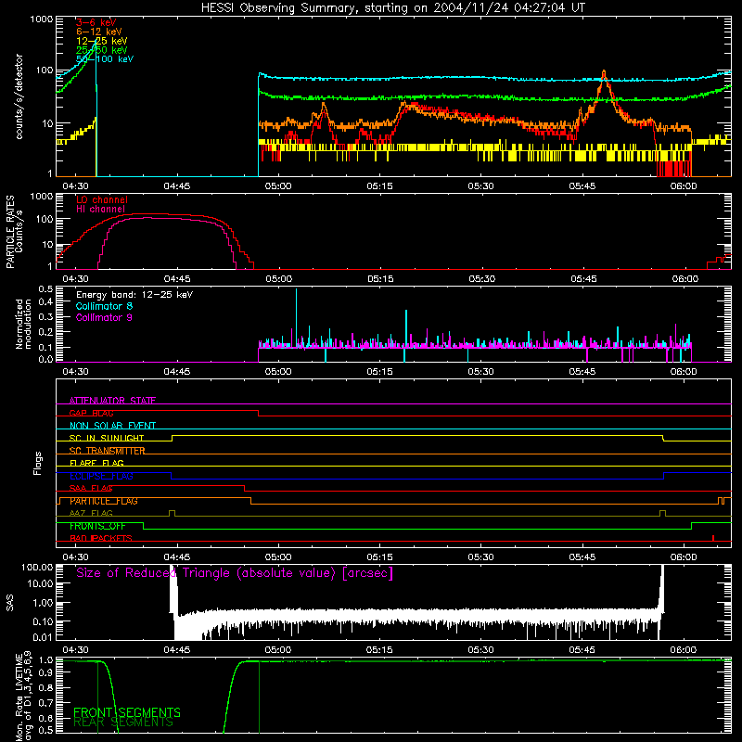Click the orange 6-12 keV peak near 05:48
Screen dimensions: 742x742
tap(604, 74)
